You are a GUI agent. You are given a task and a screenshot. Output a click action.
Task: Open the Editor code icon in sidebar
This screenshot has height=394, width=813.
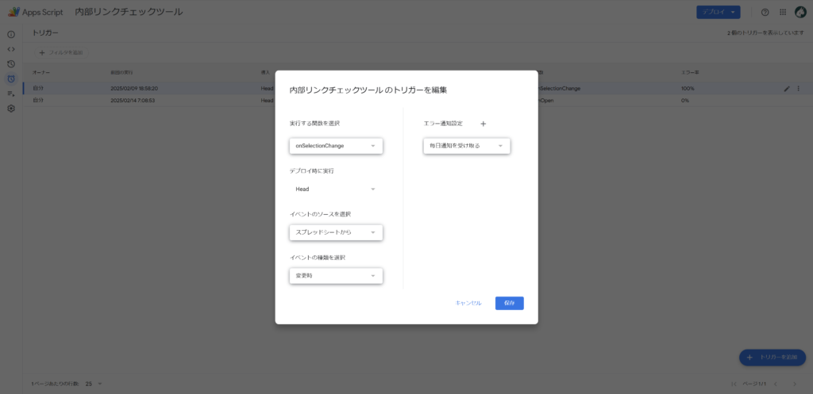pos(11,49)
